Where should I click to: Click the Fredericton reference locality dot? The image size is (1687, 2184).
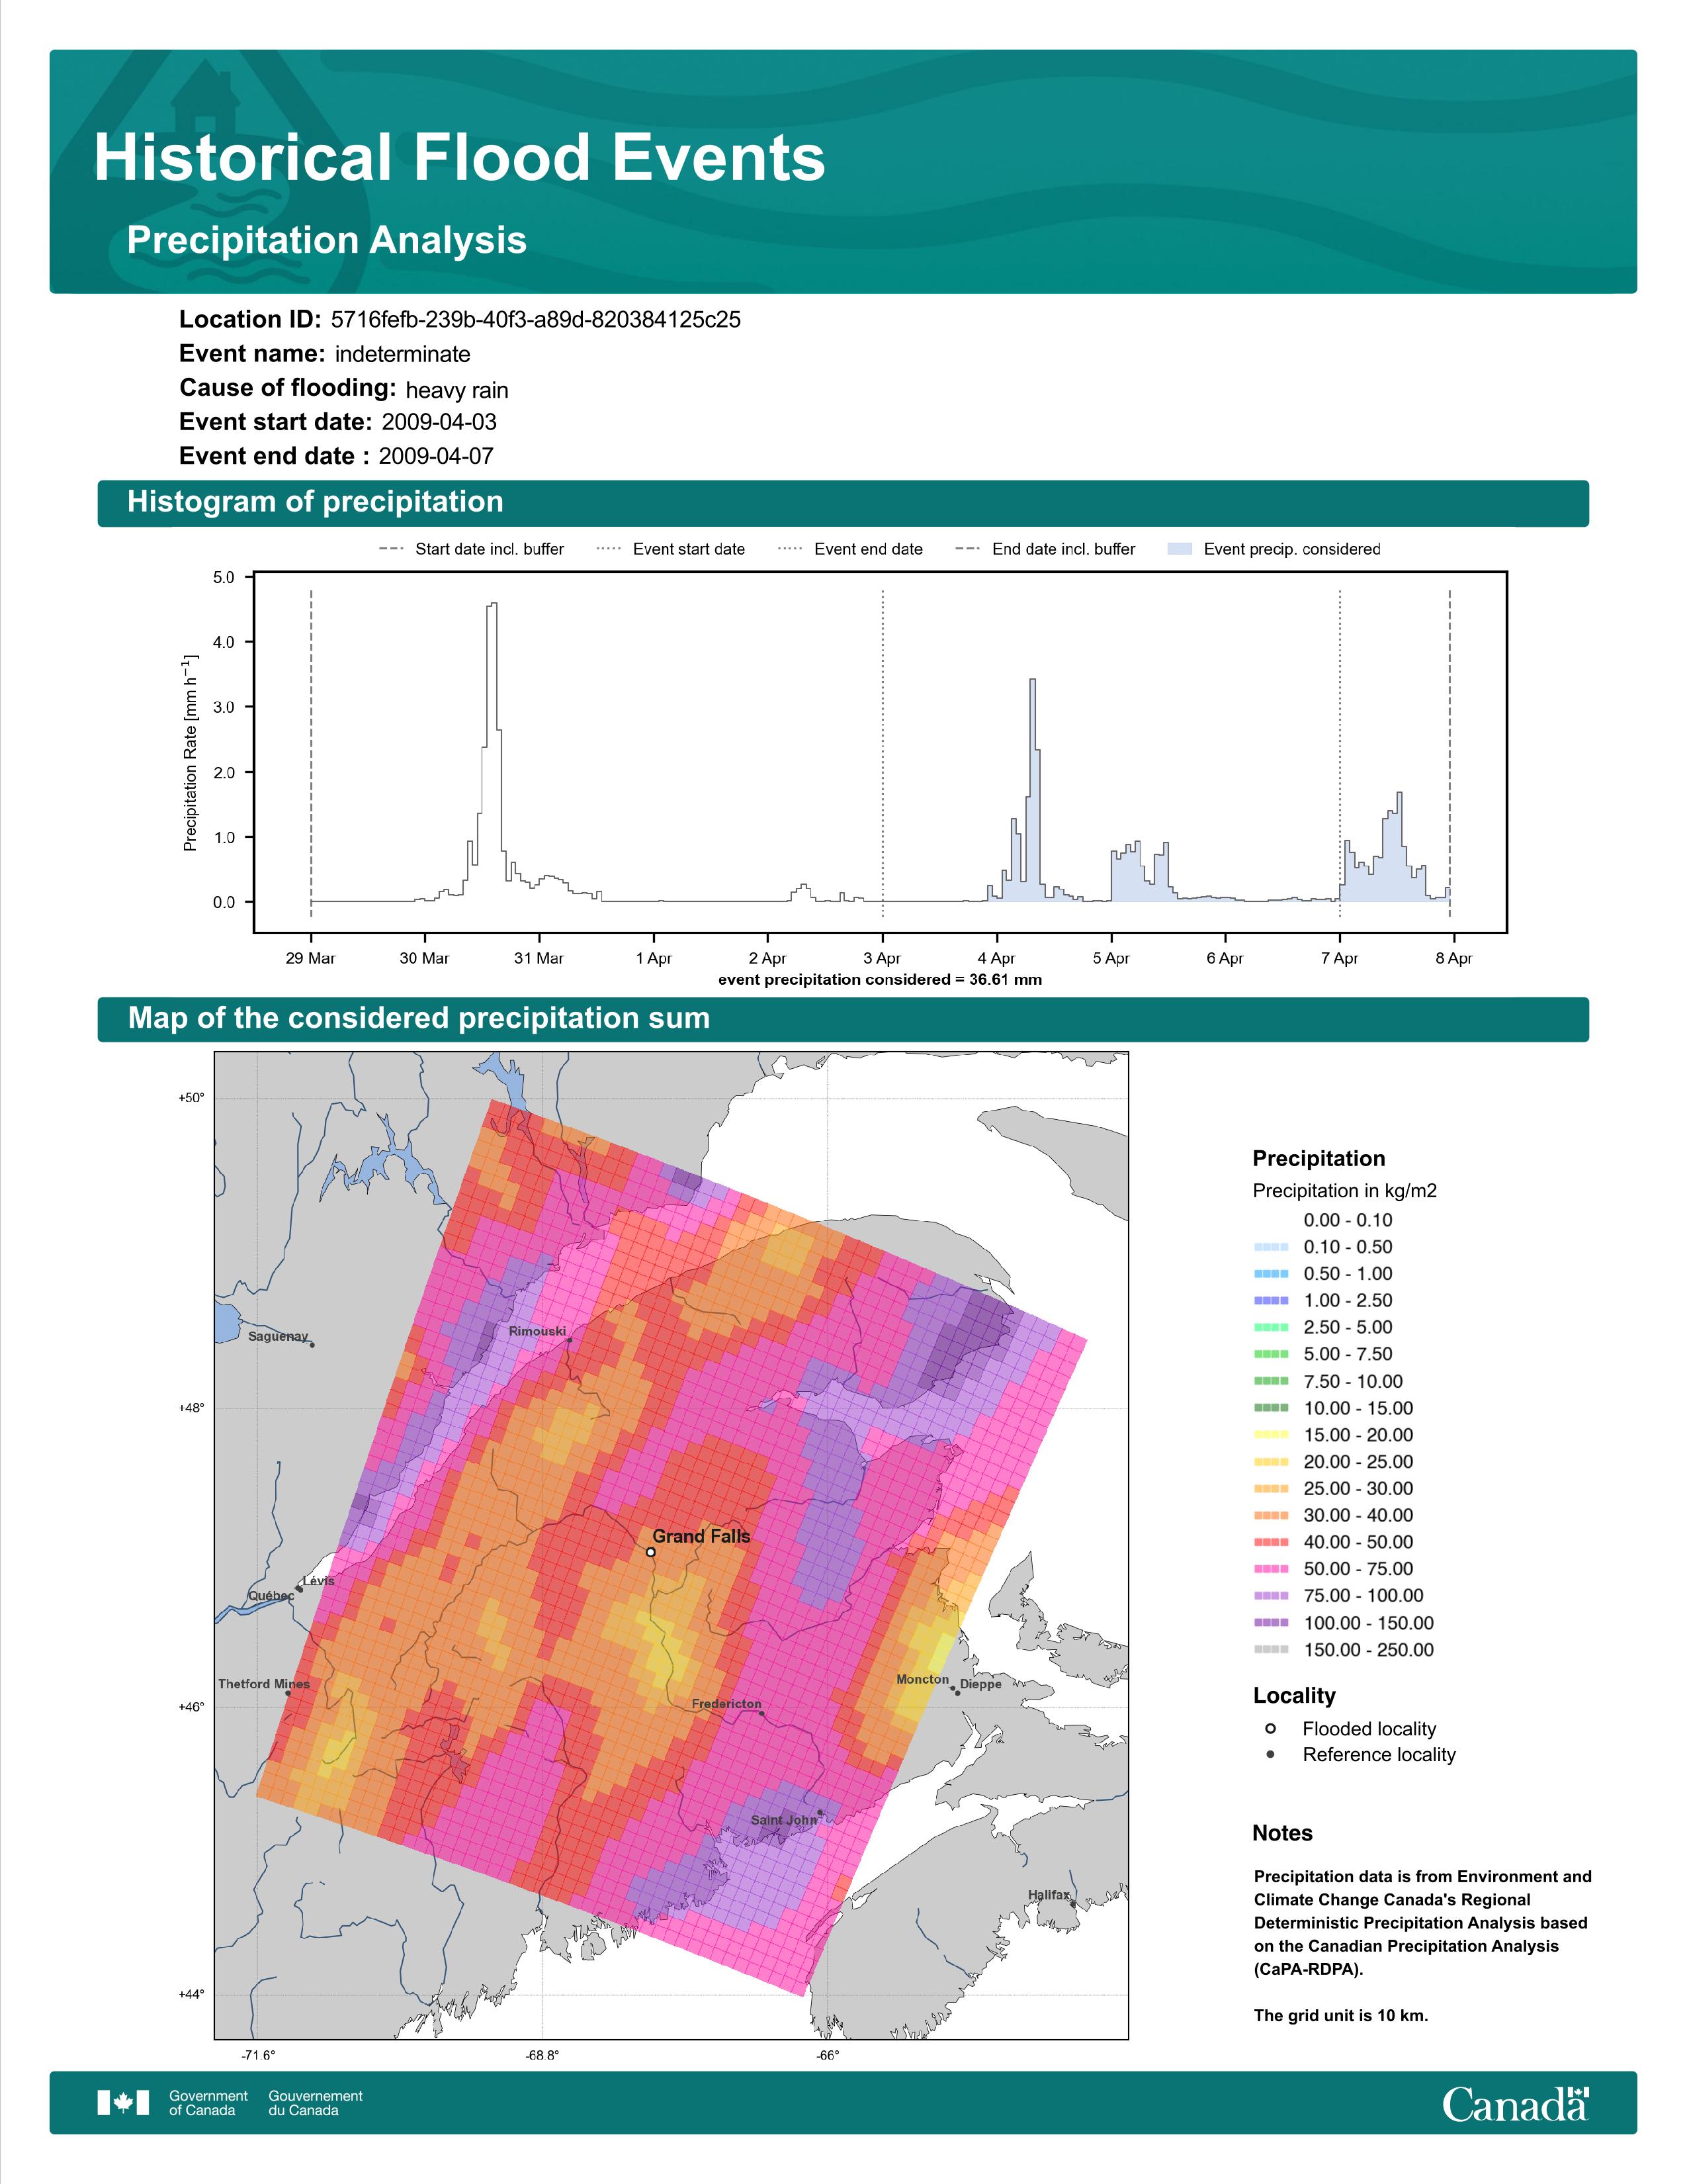tap(763, 1714)
